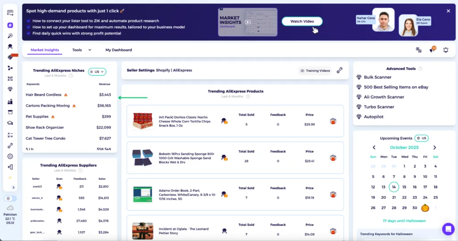Open the chat support bubble
The width and height of the screenshot is (458, 241).
(448, 229)
